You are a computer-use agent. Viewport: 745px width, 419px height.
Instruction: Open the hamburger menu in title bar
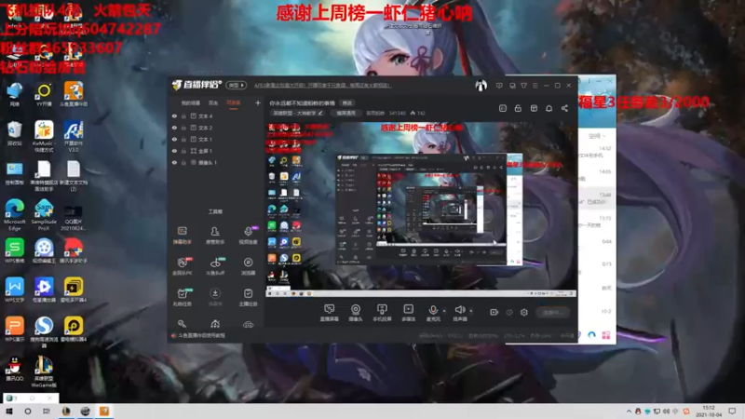[535, 86]
